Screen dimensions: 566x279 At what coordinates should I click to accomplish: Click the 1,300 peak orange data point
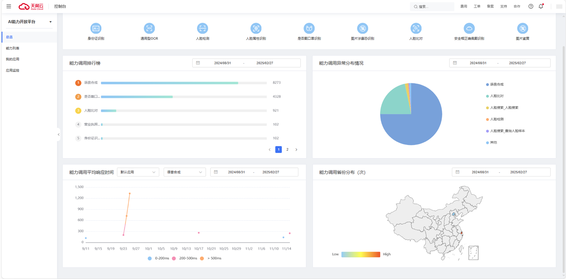click(x=130, y=193)
